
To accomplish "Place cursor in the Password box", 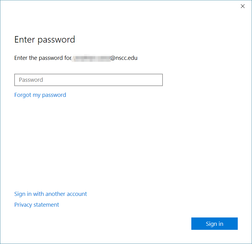I will click(89, 80).
